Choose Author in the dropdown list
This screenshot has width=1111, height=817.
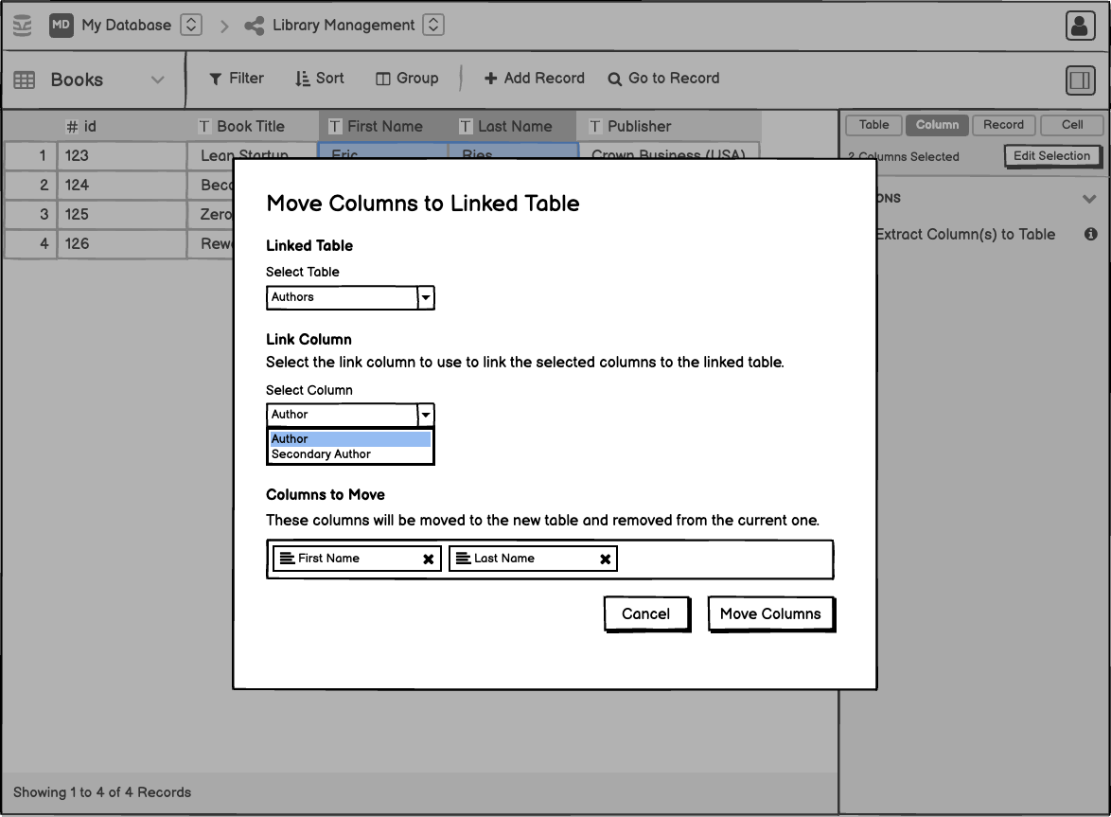click(x=350, y=438)
